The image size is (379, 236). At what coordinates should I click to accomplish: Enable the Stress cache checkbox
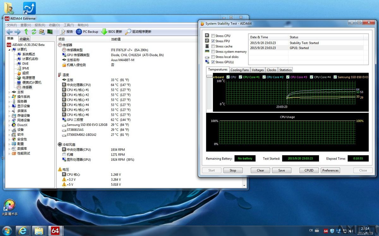tap(213, 46)
